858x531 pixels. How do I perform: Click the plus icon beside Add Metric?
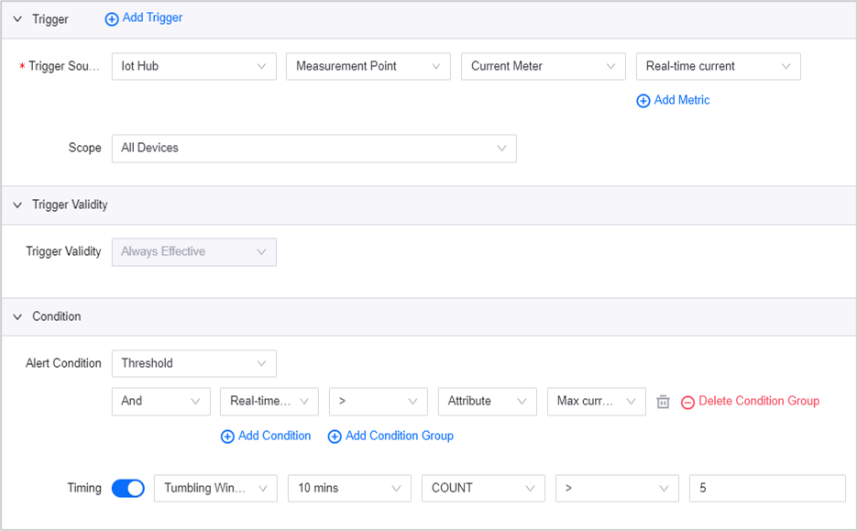pos(643,101)
